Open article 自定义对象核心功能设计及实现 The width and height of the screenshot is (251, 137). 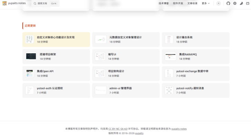[x=56, y=39]
